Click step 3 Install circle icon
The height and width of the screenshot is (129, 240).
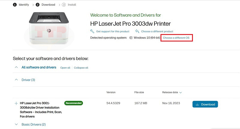pos(64,5)
